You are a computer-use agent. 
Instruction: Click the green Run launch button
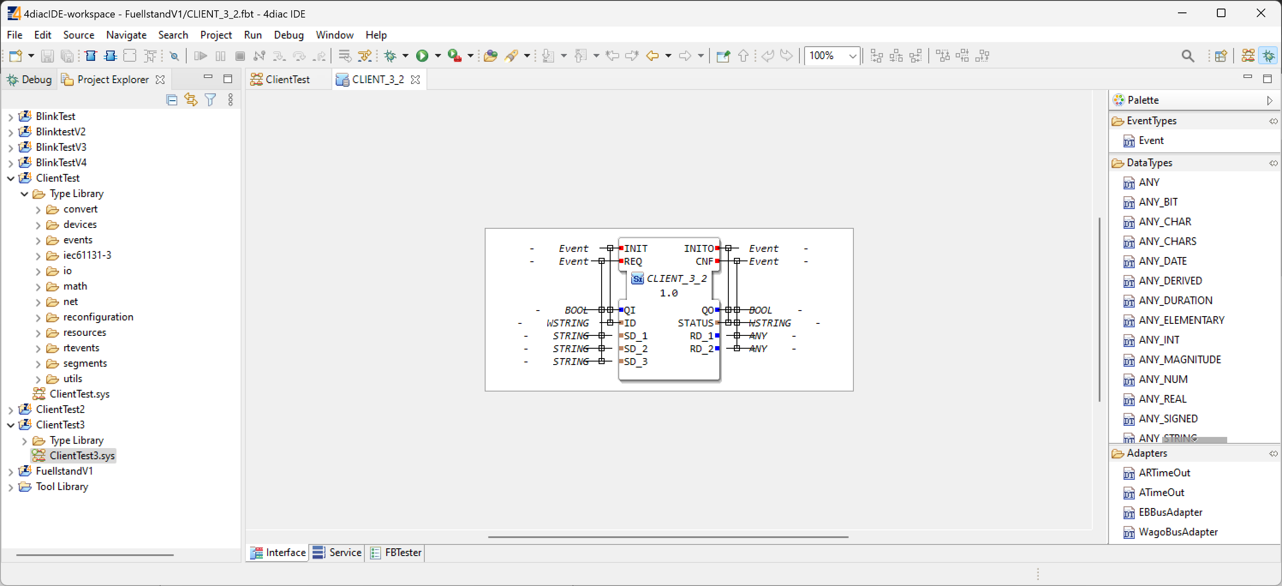click(422, 56)
